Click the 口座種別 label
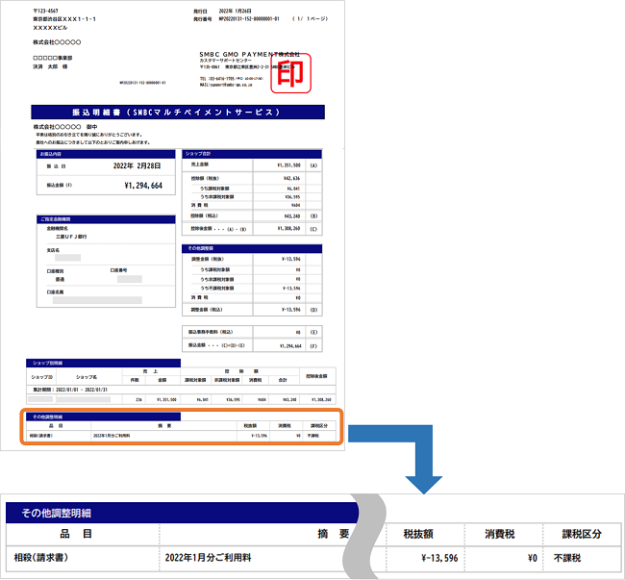Screen dimensions: 625x580 click(55, 270)
